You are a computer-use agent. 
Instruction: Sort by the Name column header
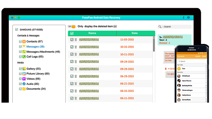[x=92, y=33]
